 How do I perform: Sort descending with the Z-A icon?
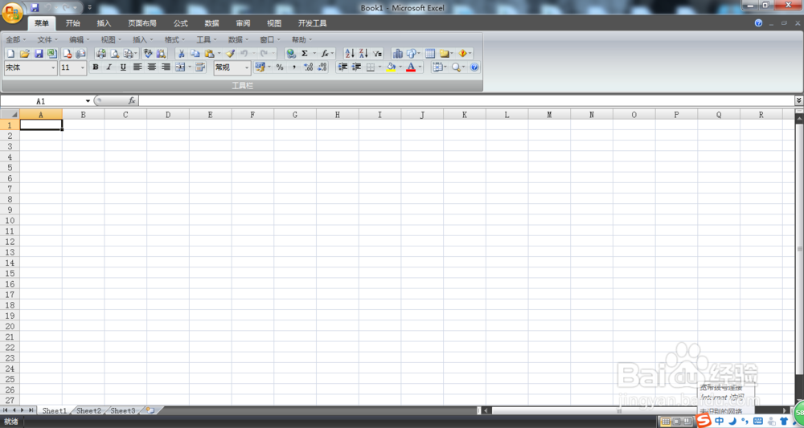pos(363,53)
